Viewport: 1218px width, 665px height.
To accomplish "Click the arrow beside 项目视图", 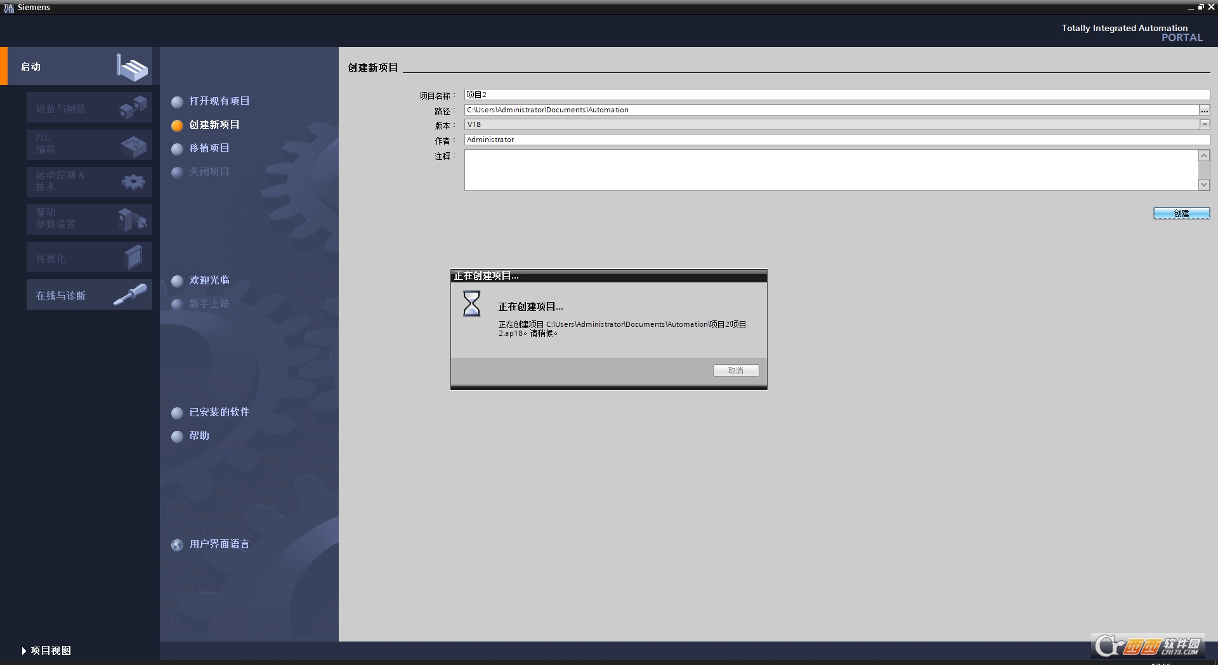I will coord(24,651).
